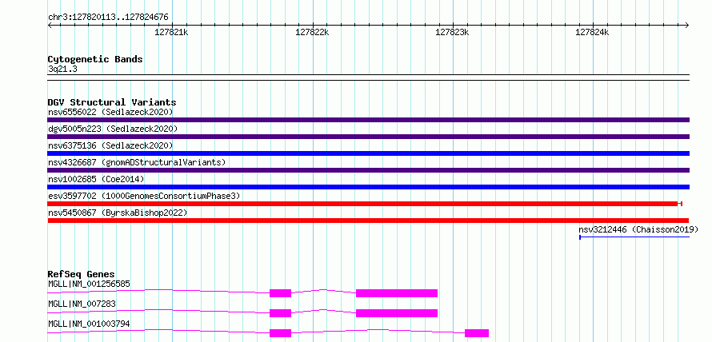Screen dimensions: 712x342
Task: Click the blue bar under nsv1002685
Action: 368,187
